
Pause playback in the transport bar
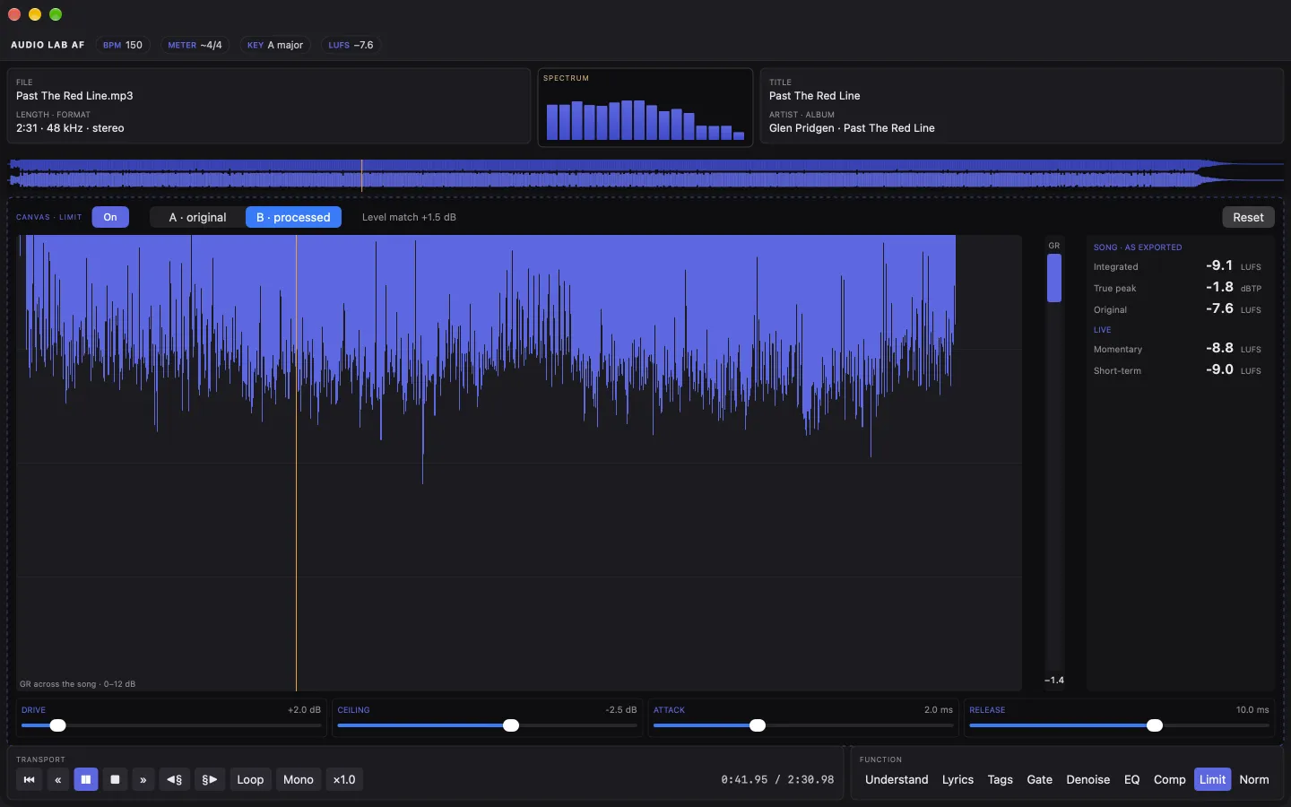tap(86, 779)
